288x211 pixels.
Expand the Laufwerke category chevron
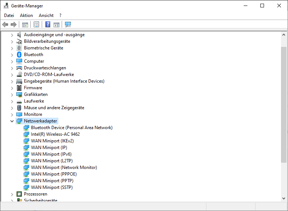pyautogui.click(x=12, y=101)
